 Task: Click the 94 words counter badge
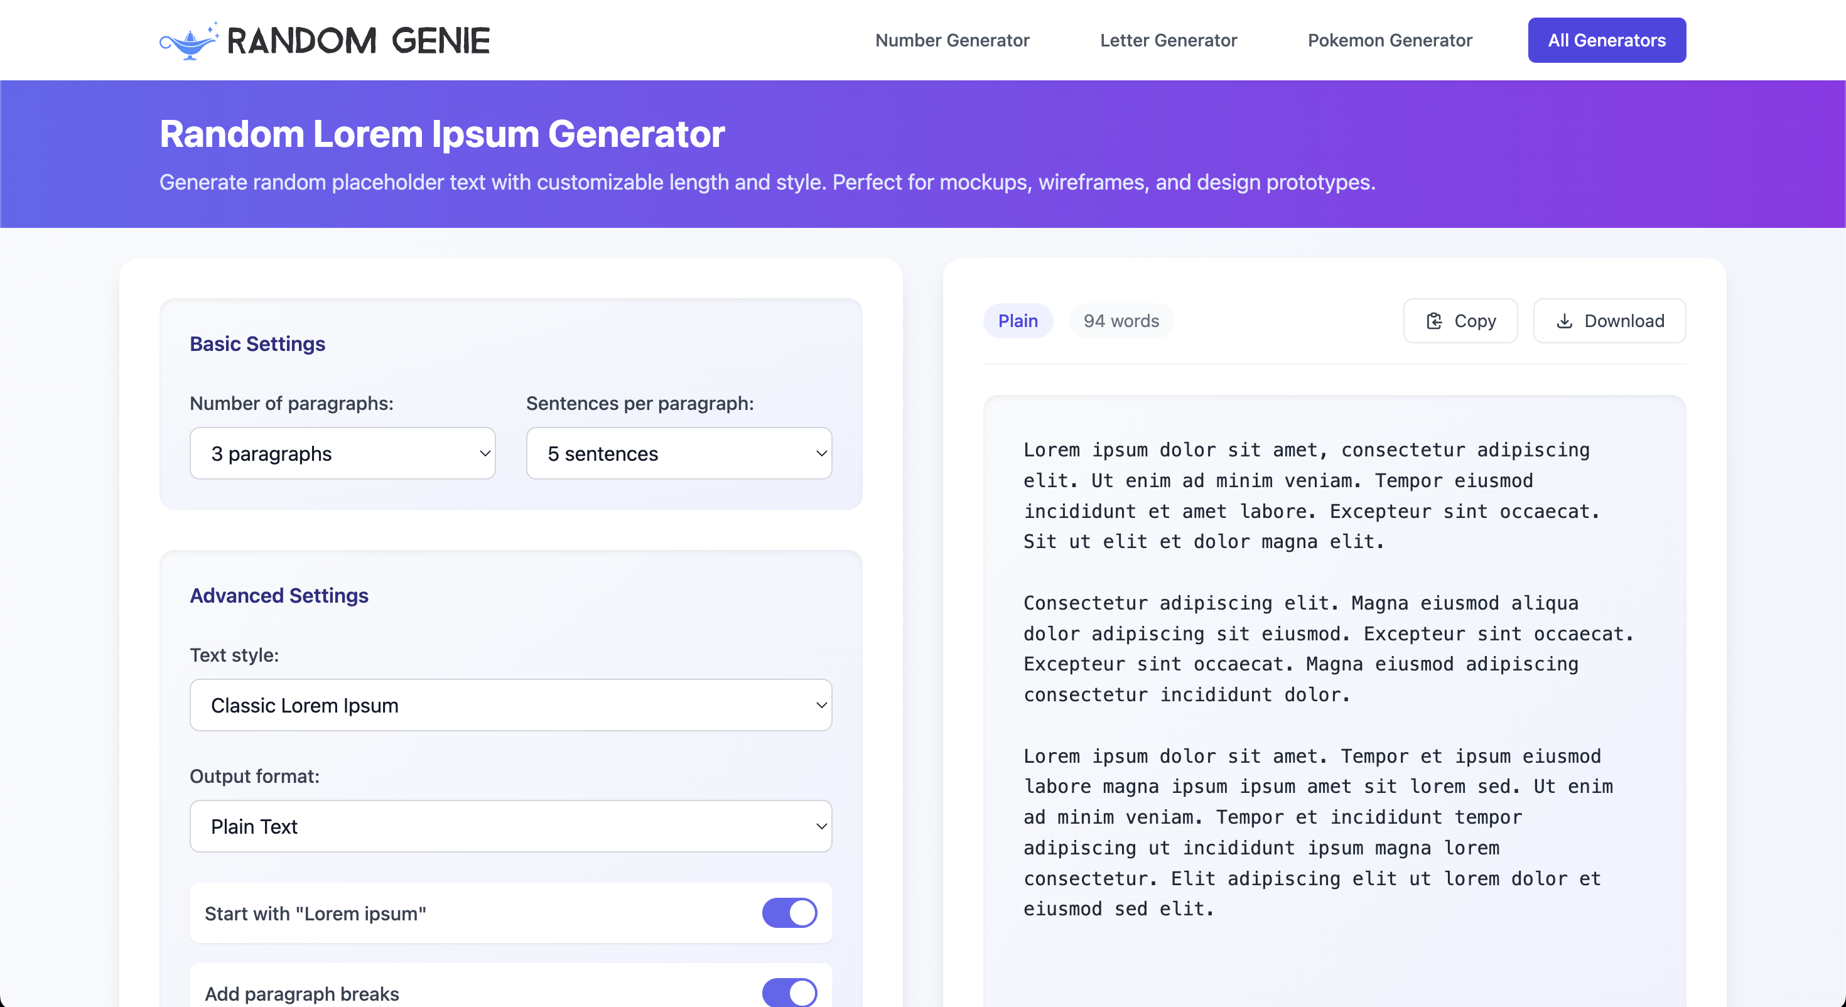click(1121, 321)
